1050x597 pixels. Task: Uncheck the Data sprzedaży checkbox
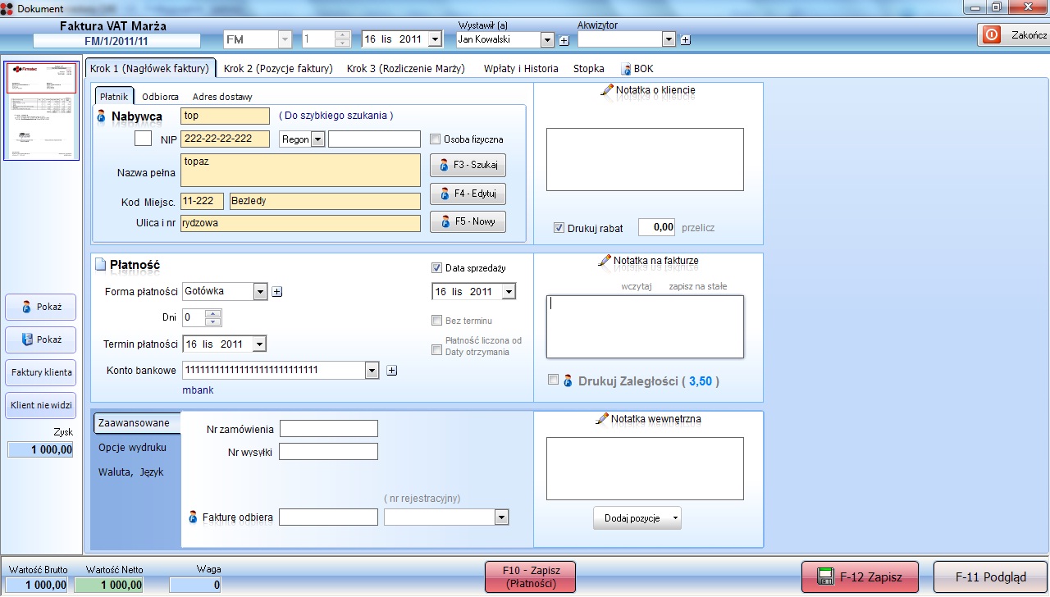pyautogui.click(x=436, y=267)
